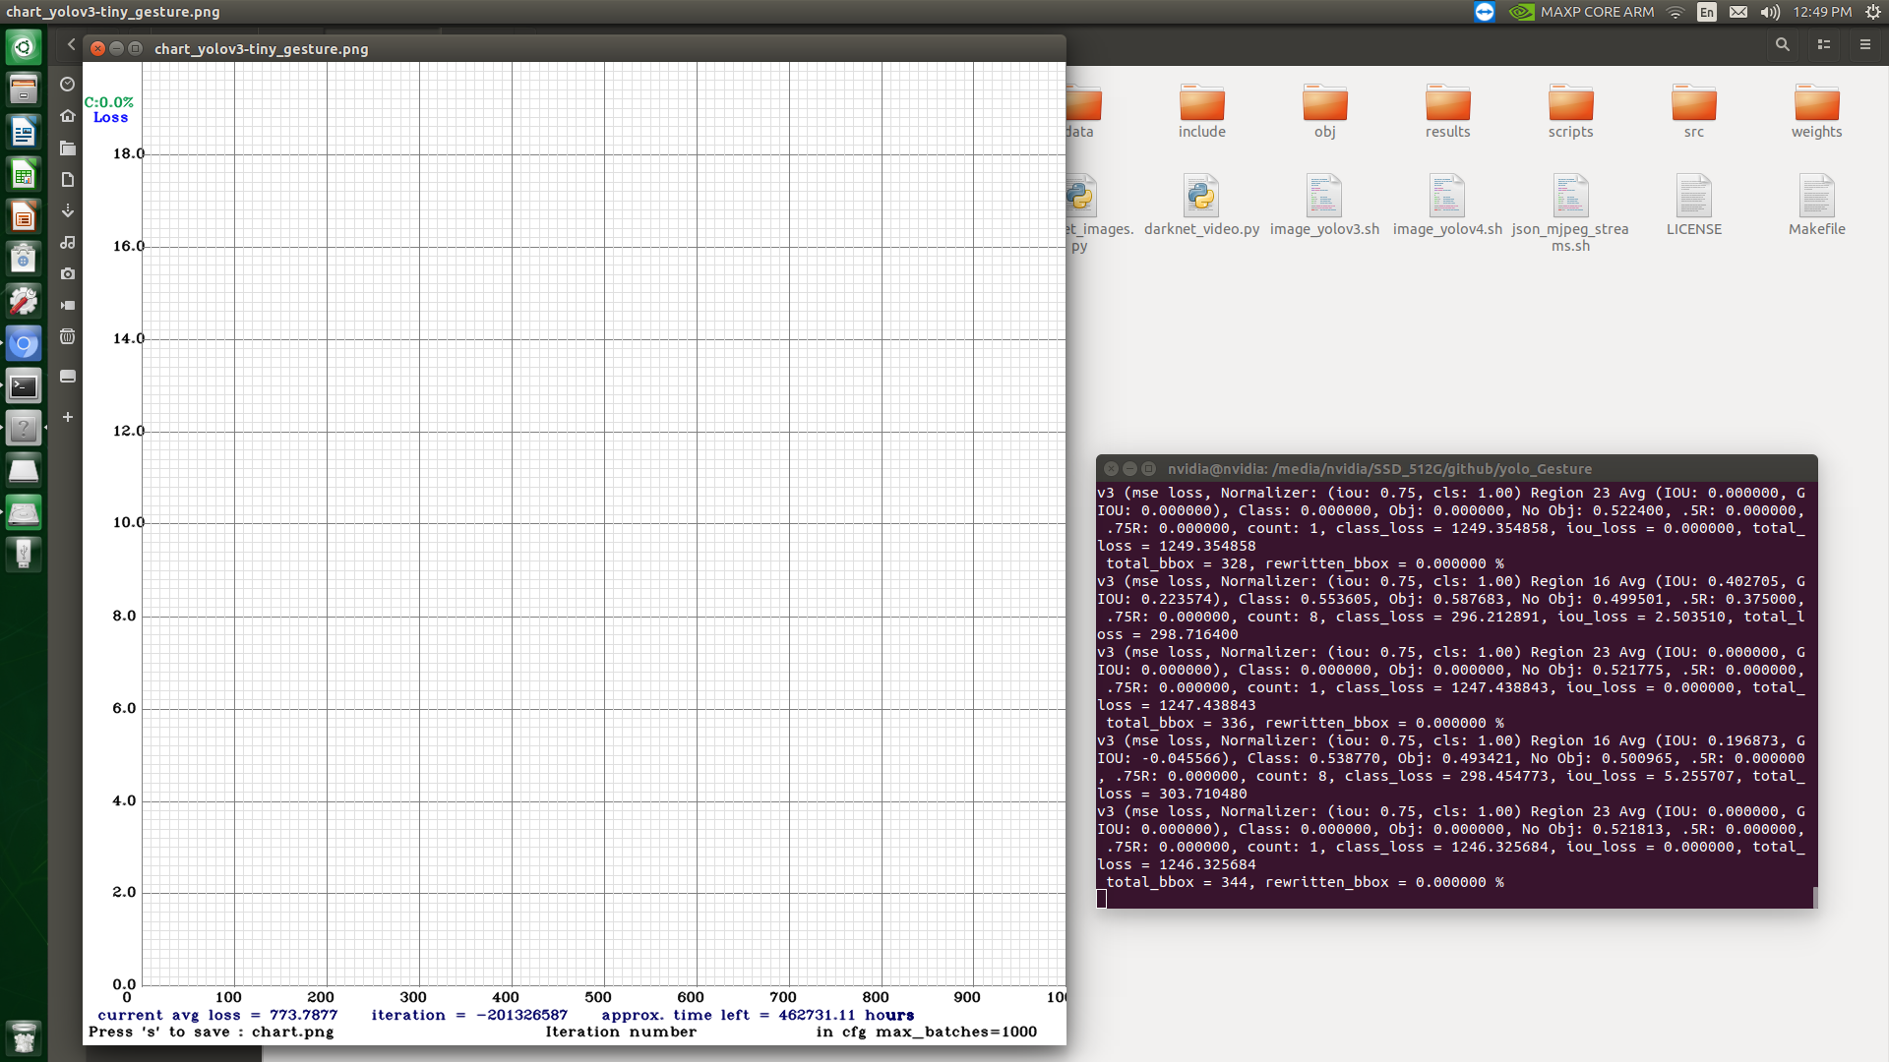Open Other Locations plus icon in sidebar
This screenshot has width=1889, height=1062.
click(68, 417)
